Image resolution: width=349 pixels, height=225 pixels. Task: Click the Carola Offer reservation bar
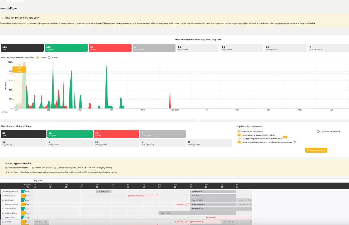pos(228,217)
